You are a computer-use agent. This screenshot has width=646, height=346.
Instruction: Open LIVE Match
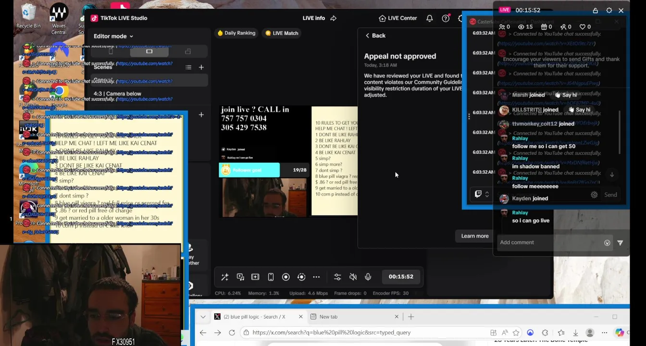point(282,33)
